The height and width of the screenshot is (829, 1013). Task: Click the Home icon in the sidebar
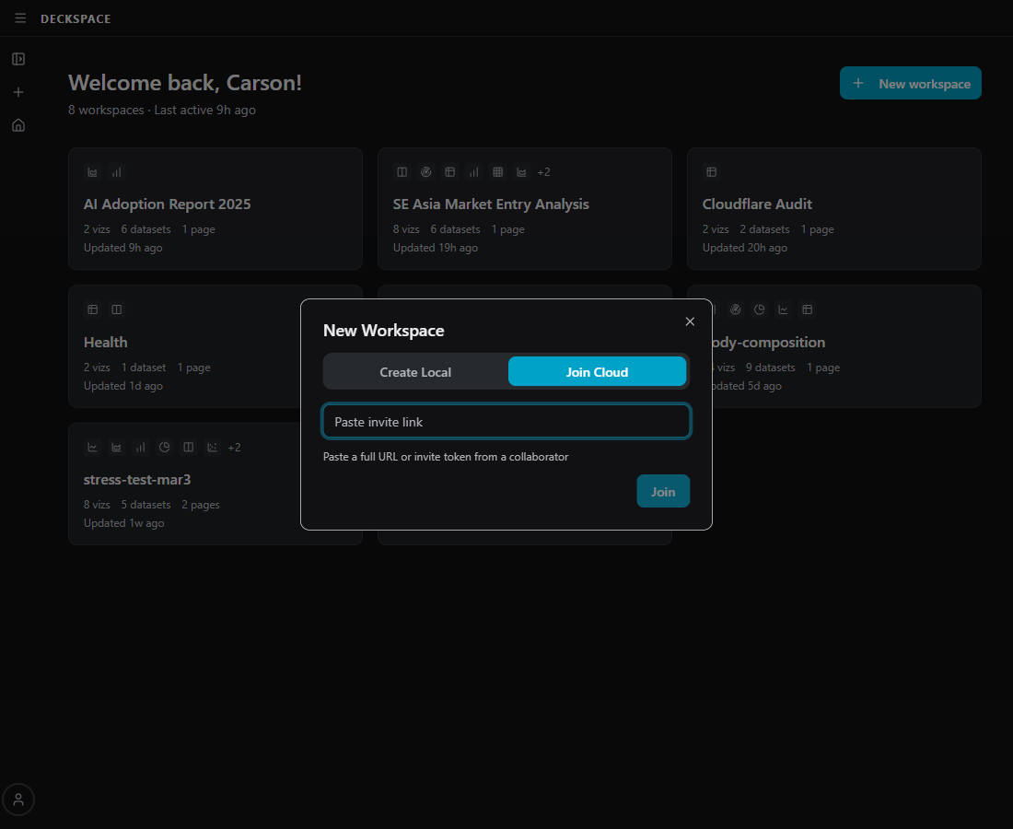[x=18, y=124]
